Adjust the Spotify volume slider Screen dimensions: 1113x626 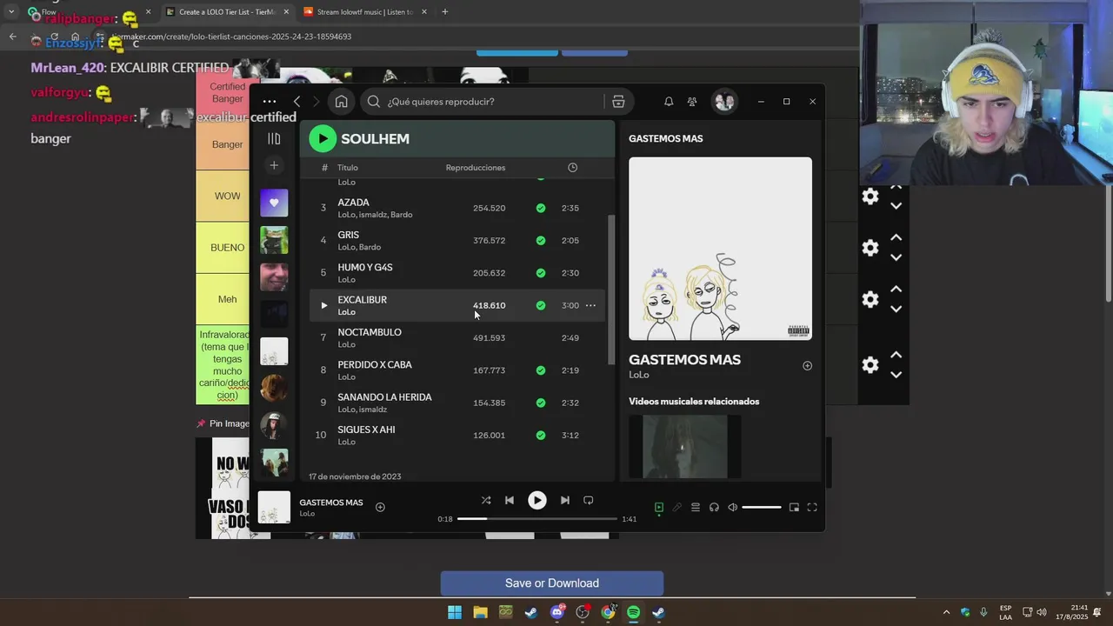[x=762, y=508]
